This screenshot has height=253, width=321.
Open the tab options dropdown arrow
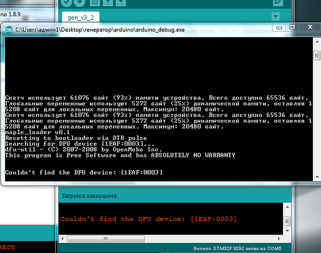pos(275,17)
